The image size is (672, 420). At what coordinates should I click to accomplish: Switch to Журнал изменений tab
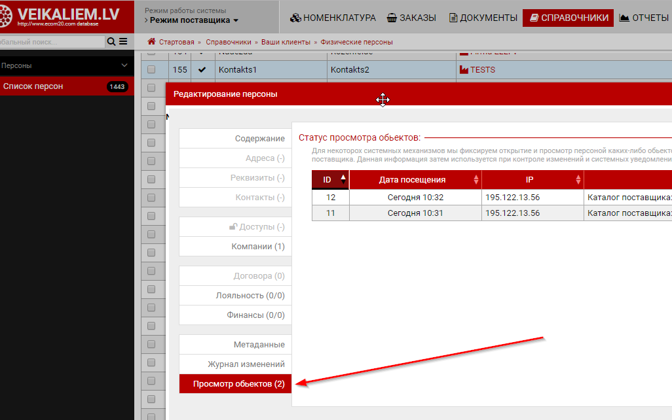point(246,364)
